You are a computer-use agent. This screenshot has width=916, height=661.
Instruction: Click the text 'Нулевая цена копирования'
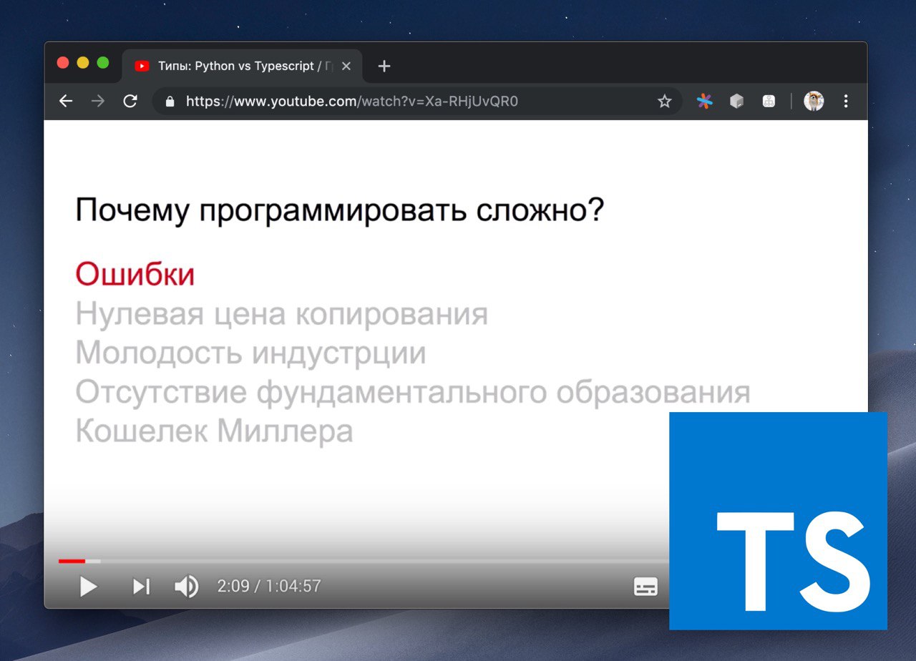(282, 314)
